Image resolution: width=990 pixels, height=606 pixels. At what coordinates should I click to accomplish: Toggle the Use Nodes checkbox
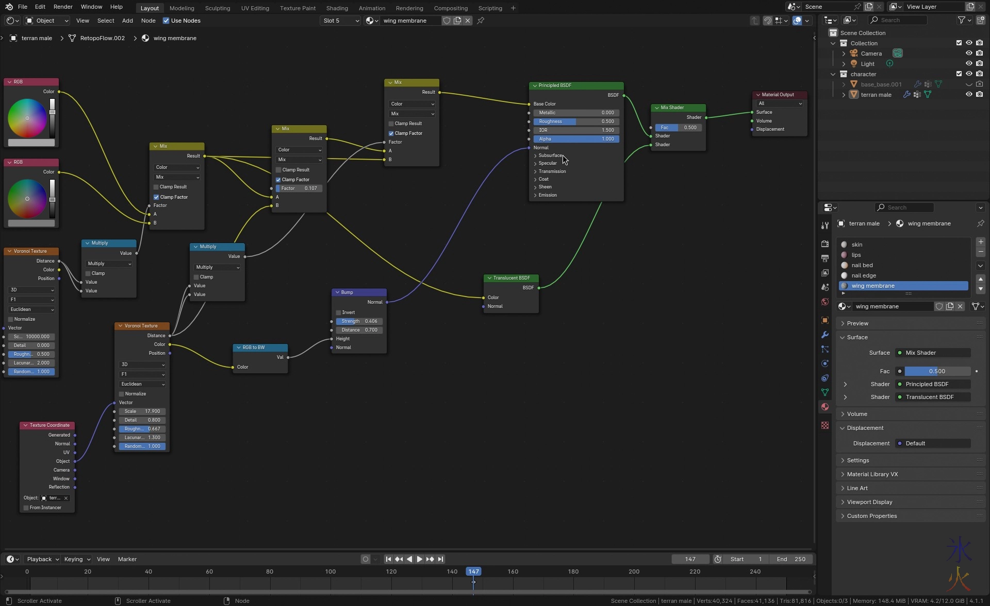tap(166, 21)
